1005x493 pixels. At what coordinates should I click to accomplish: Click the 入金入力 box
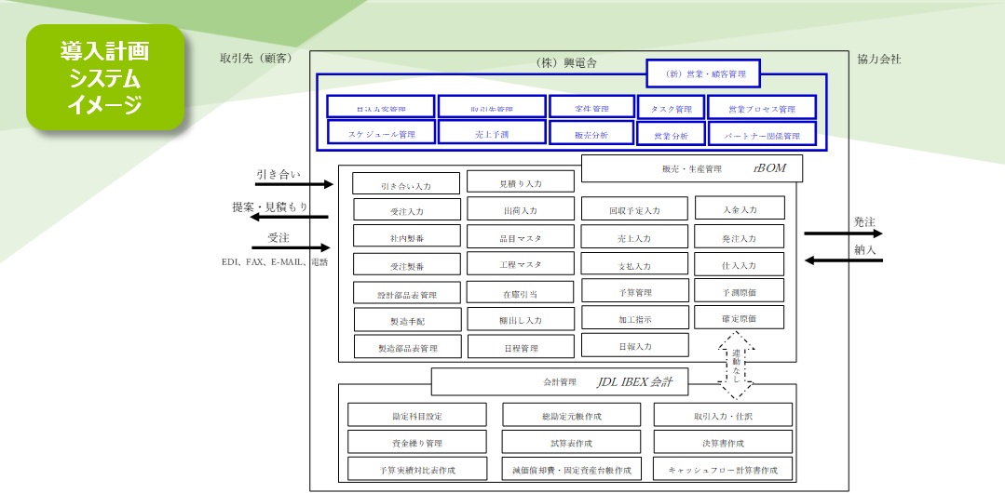[x=740, y=209]
